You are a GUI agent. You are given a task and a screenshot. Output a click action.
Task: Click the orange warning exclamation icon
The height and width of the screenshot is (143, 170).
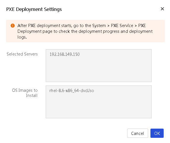[x=13, y=26]
